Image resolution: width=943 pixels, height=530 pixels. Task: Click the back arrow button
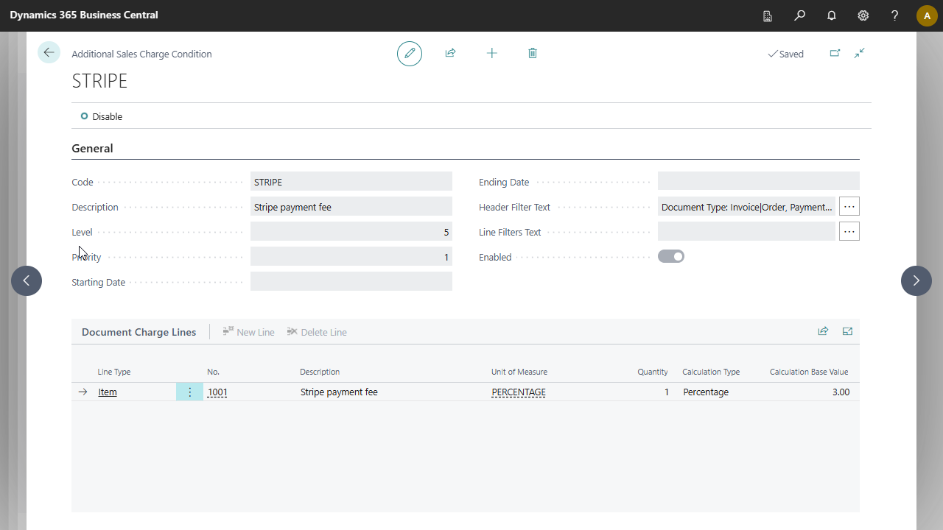[49, 52]
